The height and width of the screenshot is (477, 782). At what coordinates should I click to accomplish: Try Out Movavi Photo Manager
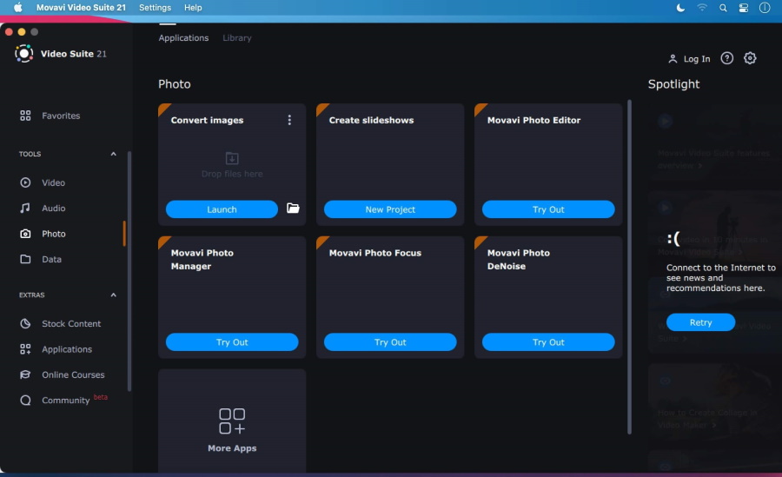(x=232, y=341)
